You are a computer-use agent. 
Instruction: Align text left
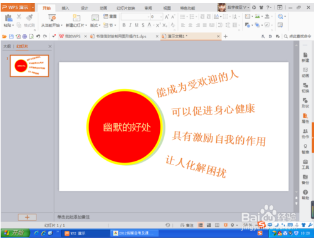[x=183, y=25]
